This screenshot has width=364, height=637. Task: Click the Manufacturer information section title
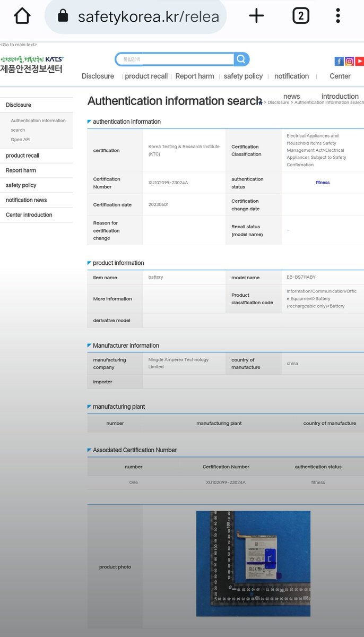126,346
